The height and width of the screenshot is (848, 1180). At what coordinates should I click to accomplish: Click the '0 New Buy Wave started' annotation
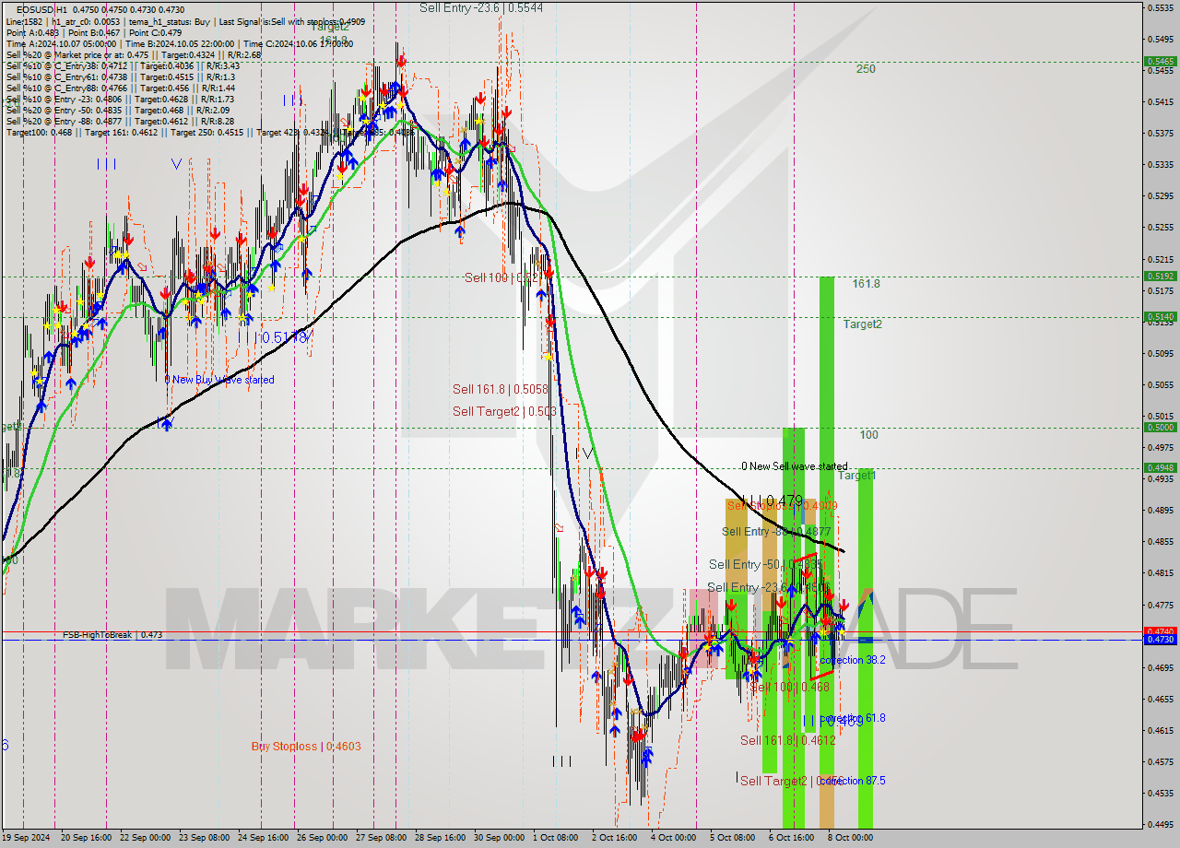pos(219,380)
